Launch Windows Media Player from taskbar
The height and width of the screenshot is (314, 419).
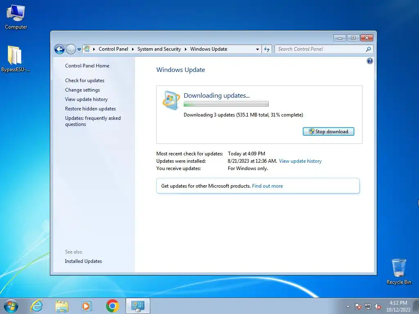click(x=87, y=306)
